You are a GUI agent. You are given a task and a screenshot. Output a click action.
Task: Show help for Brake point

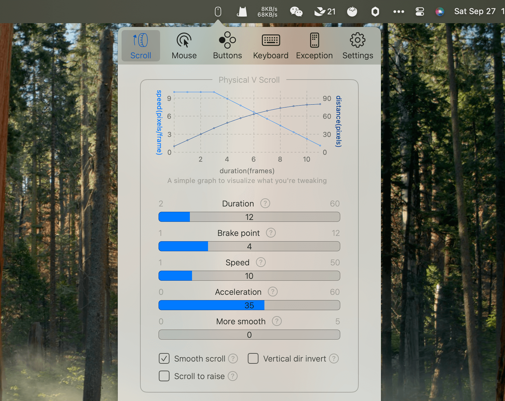(271, 233)
